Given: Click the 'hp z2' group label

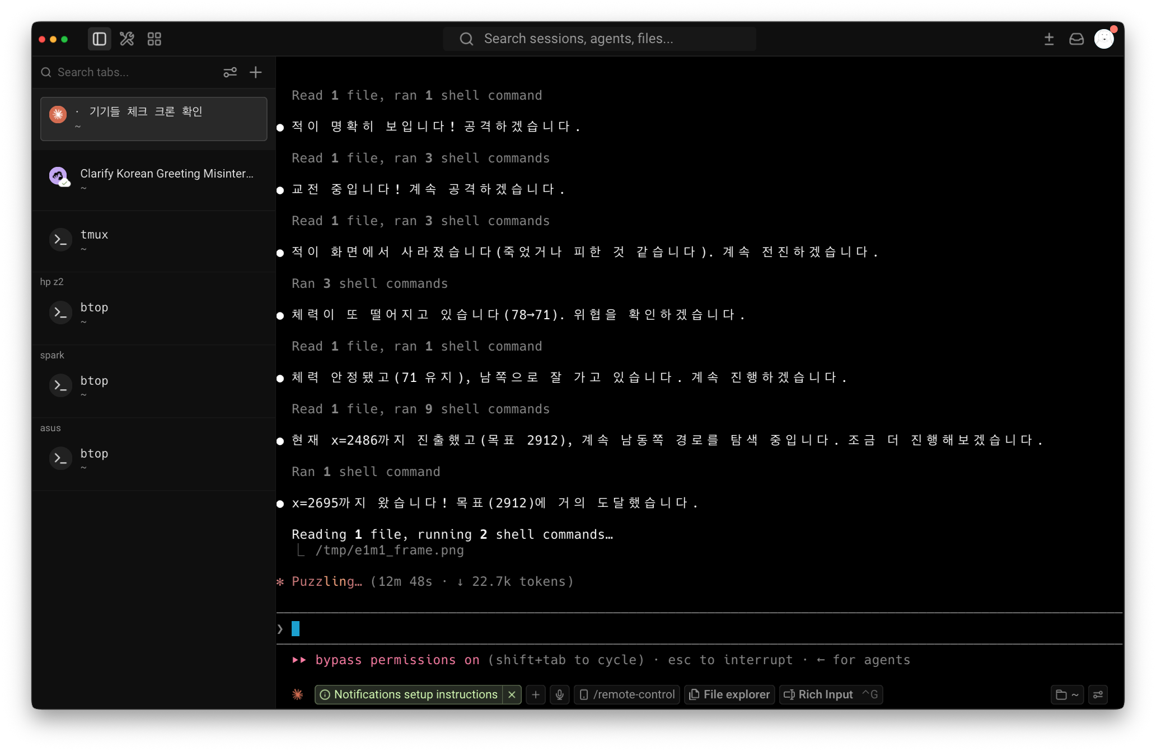Looking at the screenshot, I should (x=52, y=282).
